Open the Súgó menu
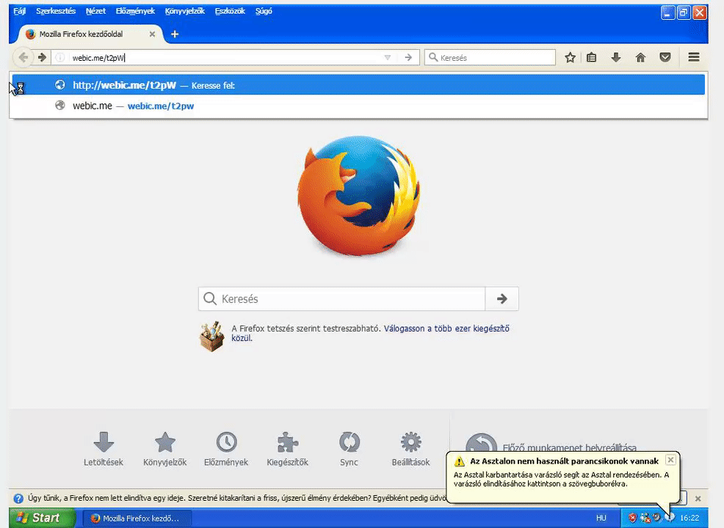 [x=264, y=11]
